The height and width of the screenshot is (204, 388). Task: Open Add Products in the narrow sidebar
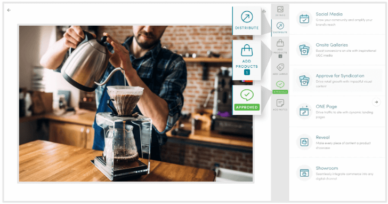280,49
